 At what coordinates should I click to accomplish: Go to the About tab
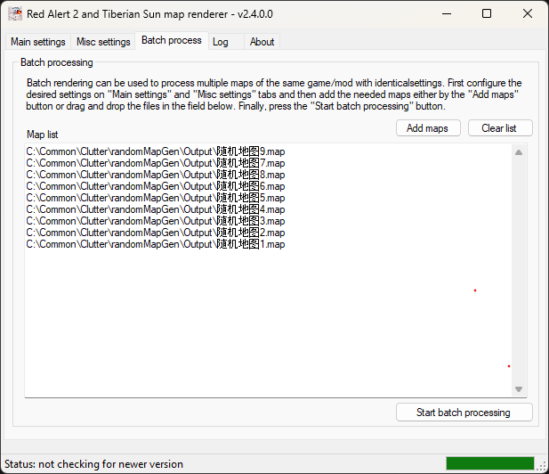tap(262, 42)
